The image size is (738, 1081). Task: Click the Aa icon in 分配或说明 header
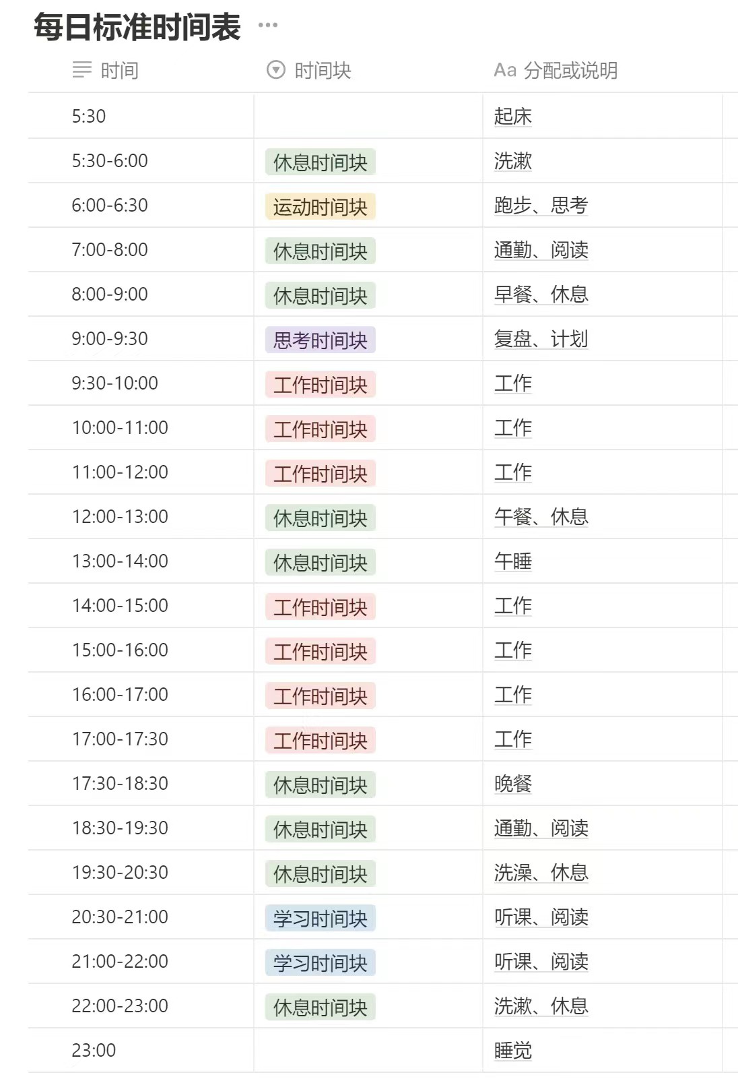505,69
